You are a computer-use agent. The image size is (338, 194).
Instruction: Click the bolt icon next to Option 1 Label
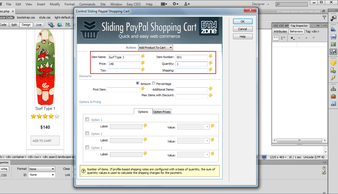[x=145, y=126]
